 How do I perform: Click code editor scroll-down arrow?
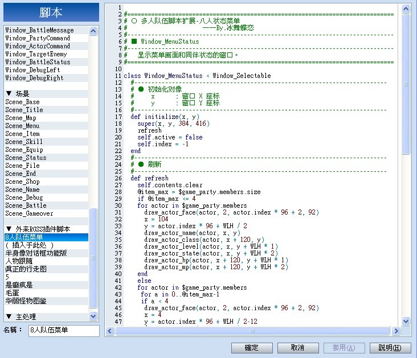pyautogui.click(x=406, y=321)
